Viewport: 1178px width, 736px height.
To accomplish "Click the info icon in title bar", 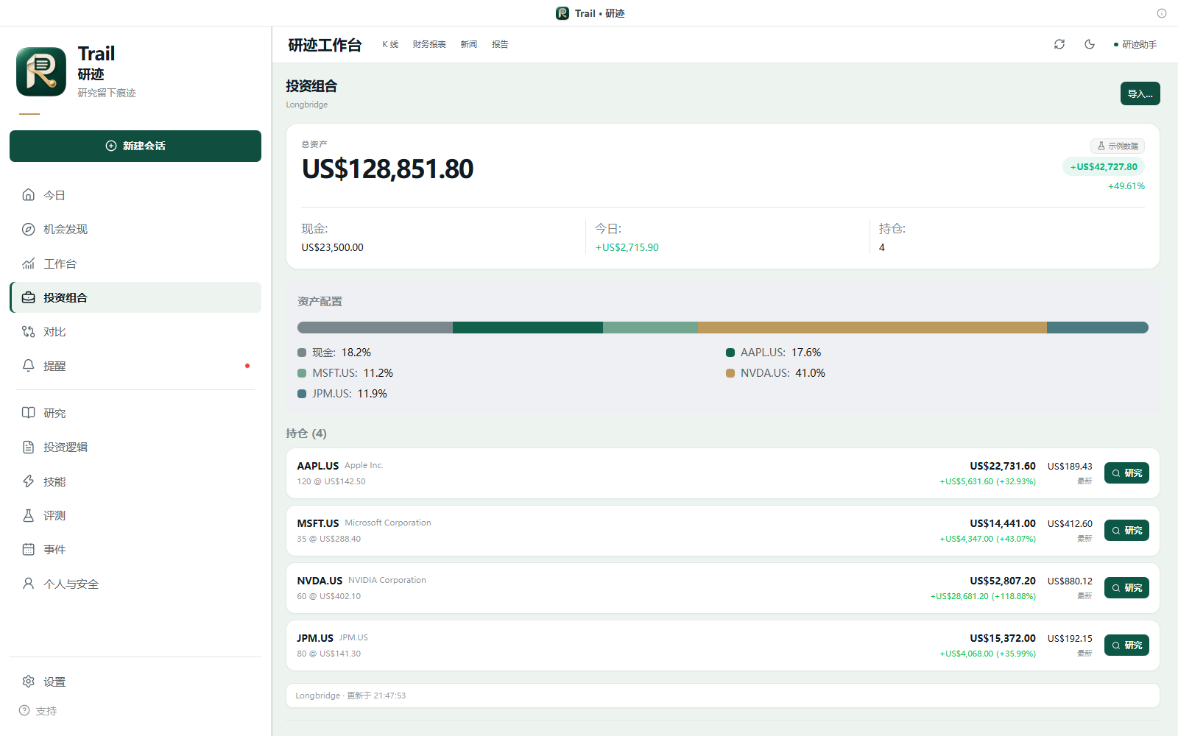I will (x=1162, y=13).
